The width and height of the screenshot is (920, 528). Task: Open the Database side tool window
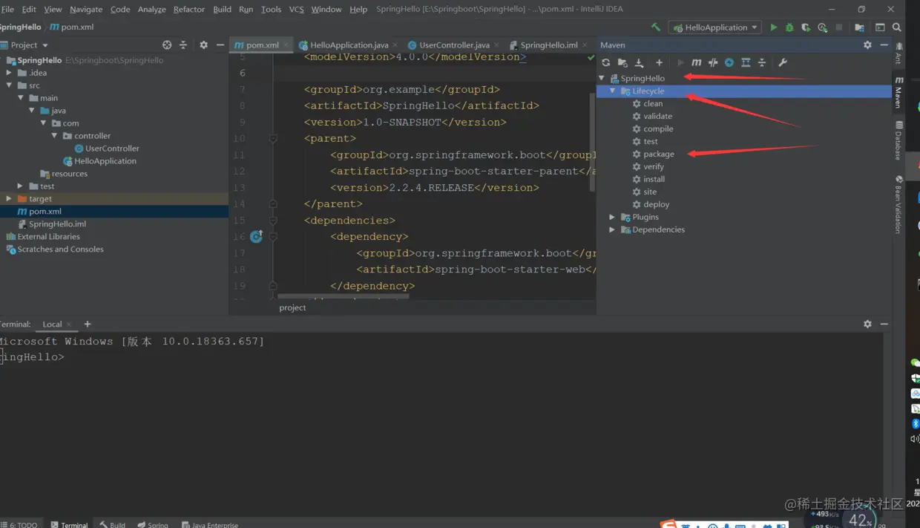[x=899, y=140]
